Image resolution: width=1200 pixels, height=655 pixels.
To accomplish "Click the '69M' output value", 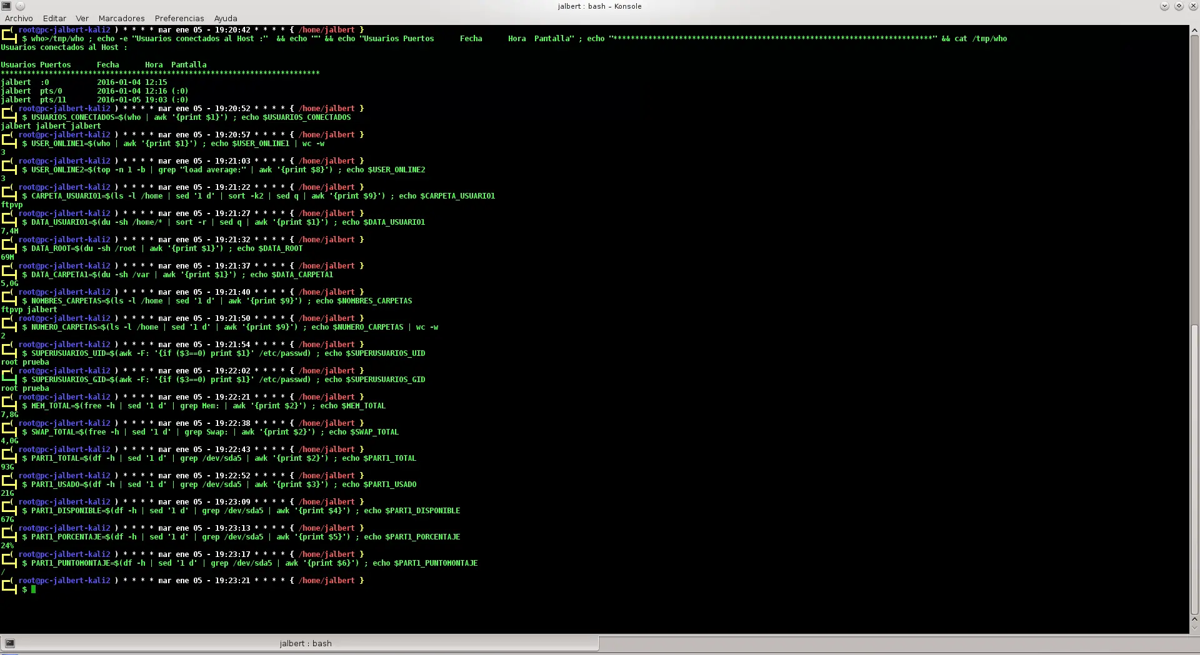I will click(7, 257).
